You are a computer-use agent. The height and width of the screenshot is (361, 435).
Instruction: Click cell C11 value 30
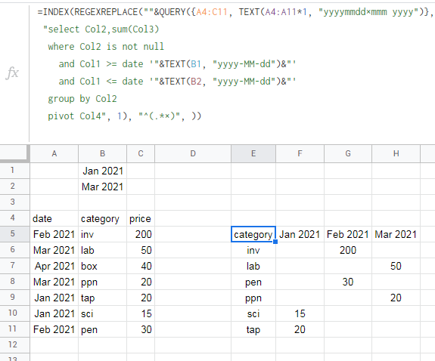141,329
